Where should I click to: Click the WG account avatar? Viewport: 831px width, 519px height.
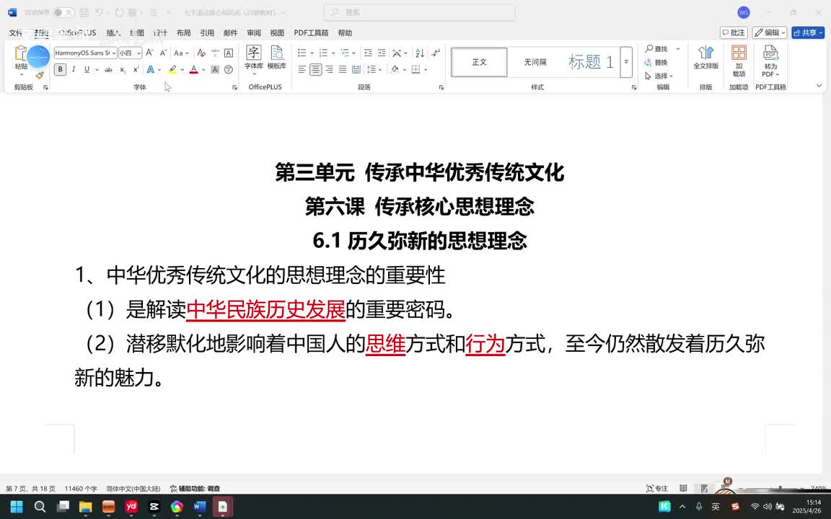pos(744,12)
